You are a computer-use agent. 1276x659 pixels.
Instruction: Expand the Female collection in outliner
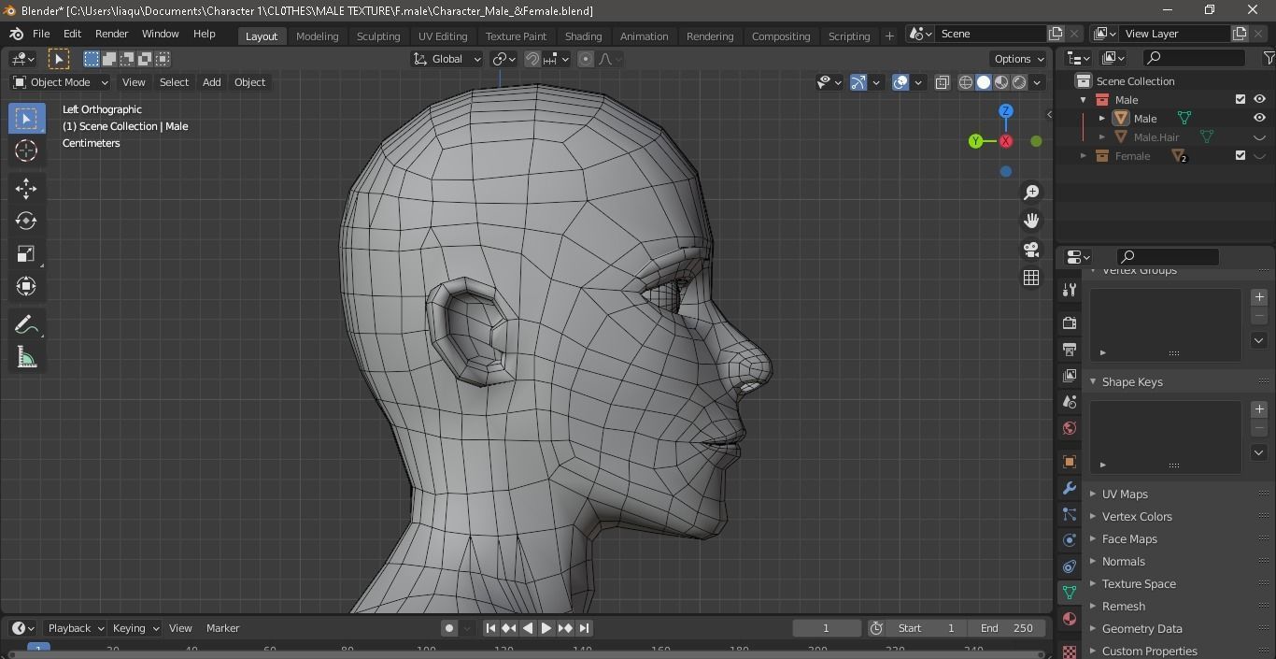(x=1084, y=156)
